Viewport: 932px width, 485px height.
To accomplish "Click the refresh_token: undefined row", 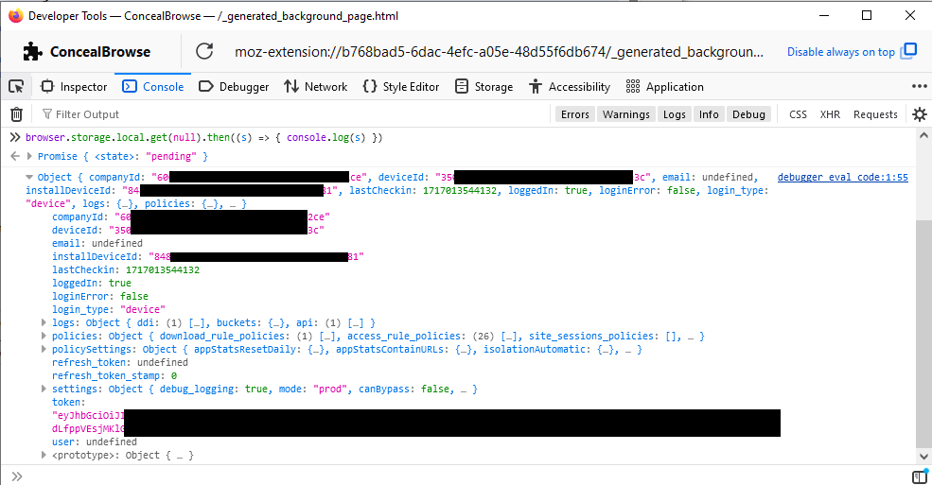I will pyautogui.click(x=120, y=362).
